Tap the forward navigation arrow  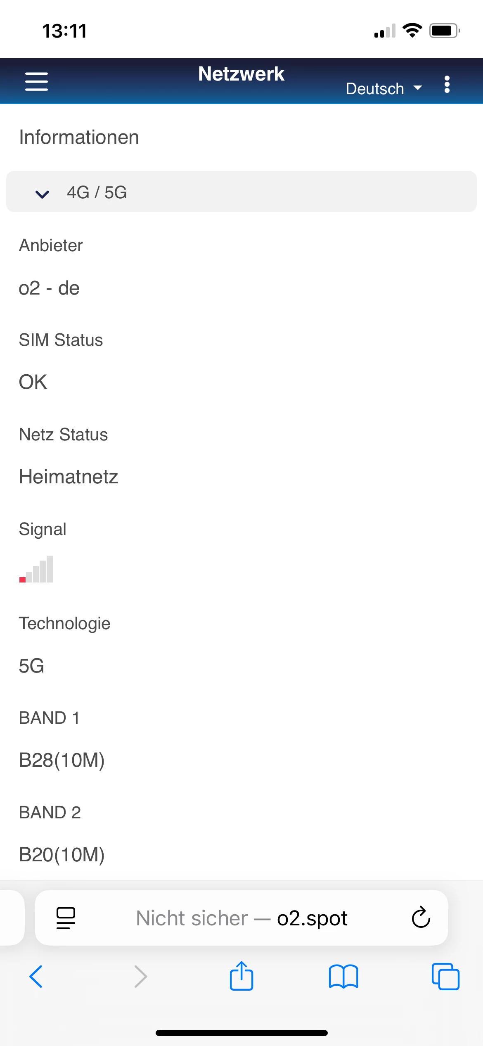point(141,977)
